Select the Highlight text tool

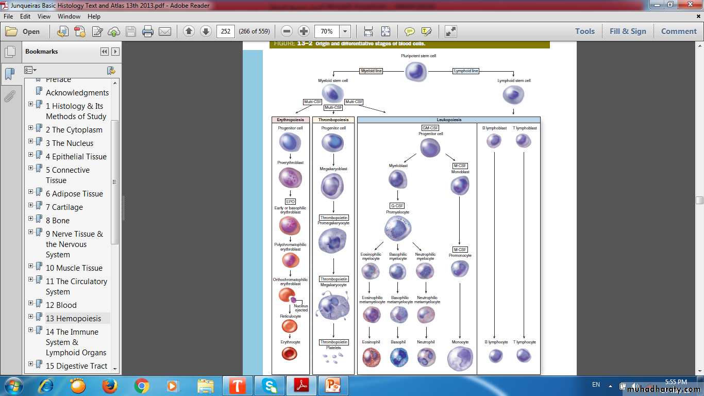[x=426, y=31]
